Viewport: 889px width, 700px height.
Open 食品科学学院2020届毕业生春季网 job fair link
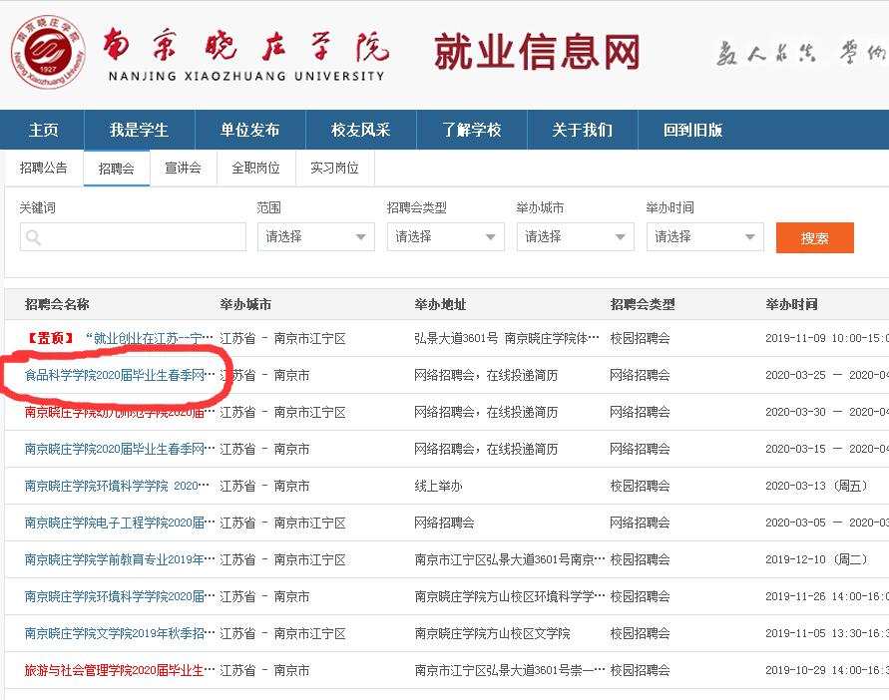point(119,375)
